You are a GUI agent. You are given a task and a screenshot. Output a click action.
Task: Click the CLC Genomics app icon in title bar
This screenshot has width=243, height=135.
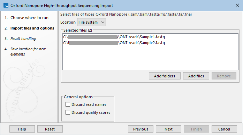click(x=6, y=6)
